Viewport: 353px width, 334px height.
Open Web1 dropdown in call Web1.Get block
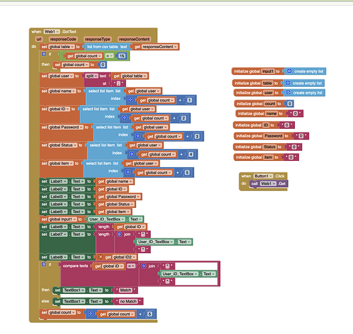268,184
